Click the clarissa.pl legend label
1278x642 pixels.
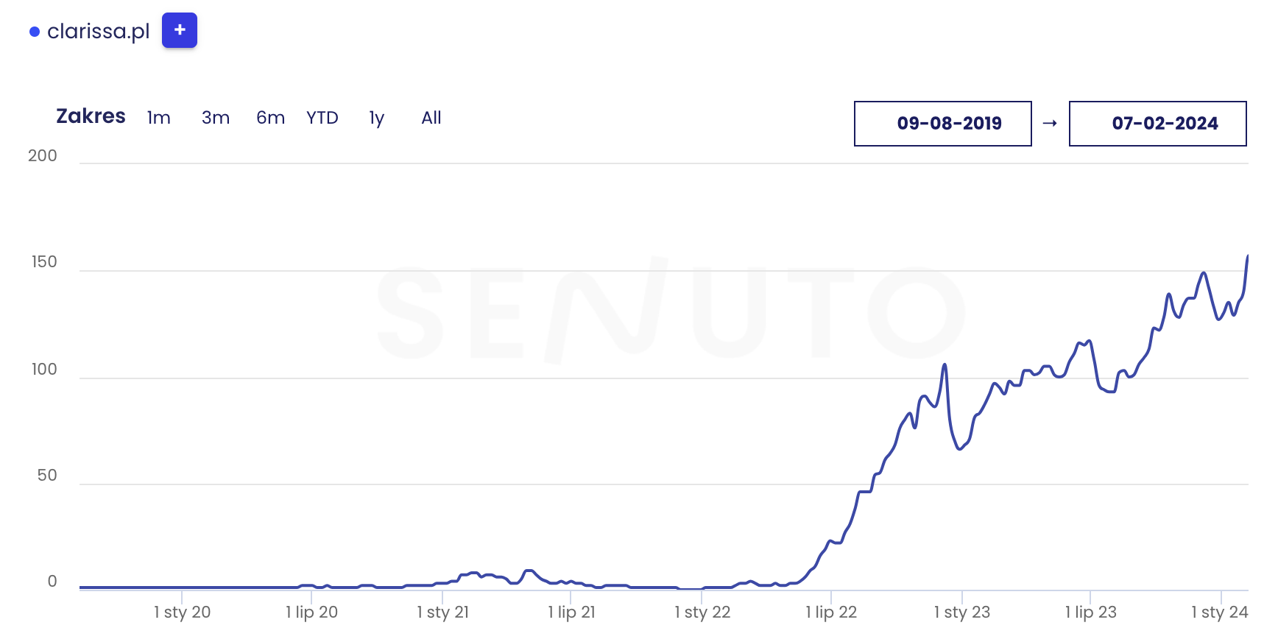pos(99,31)
